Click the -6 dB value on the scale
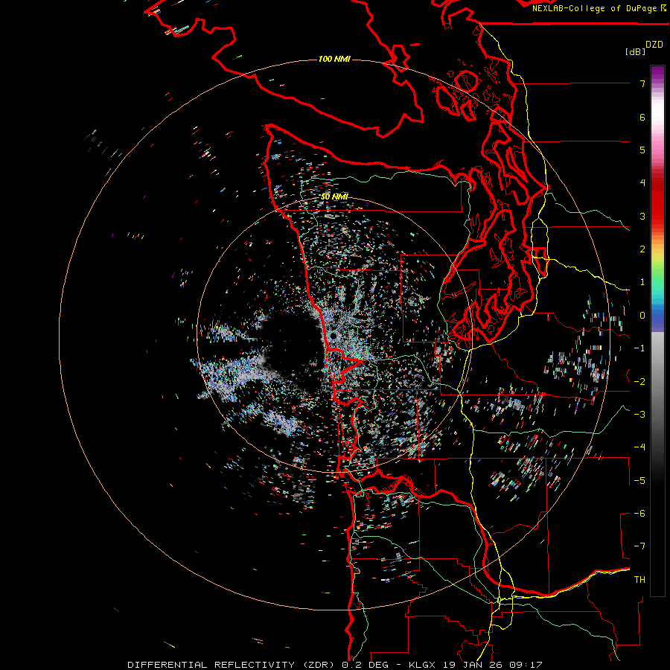This screenshot has width=670, height=670. tap(639, 514)
